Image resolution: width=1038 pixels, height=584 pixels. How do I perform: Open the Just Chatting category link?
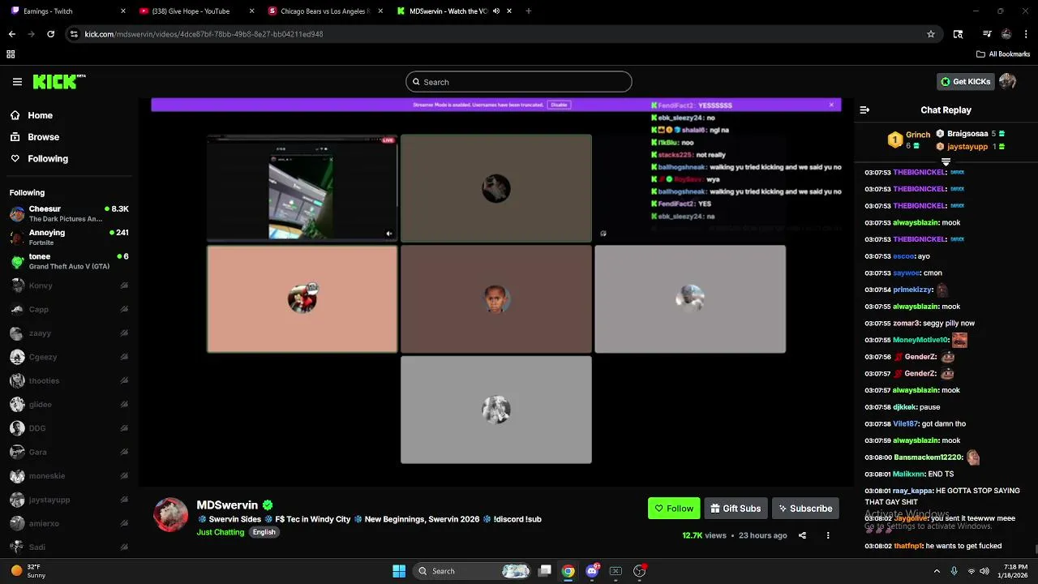pyautogui.click(x=221, y=532)
